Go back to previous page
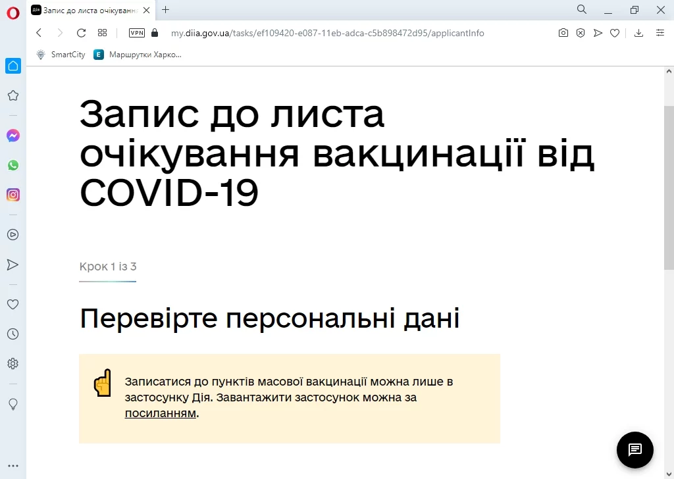 click(39, 33)
